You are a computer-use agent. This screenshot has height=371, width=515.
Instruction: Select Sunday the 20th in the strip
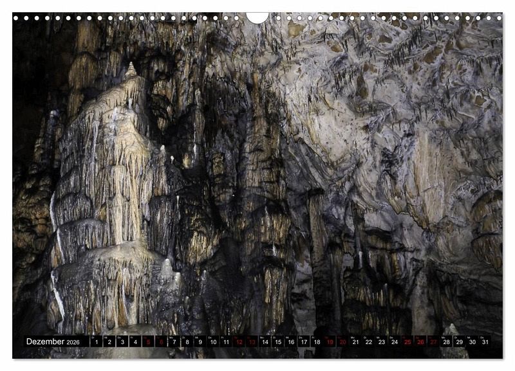pyautogui.click(x=342, y=342)
